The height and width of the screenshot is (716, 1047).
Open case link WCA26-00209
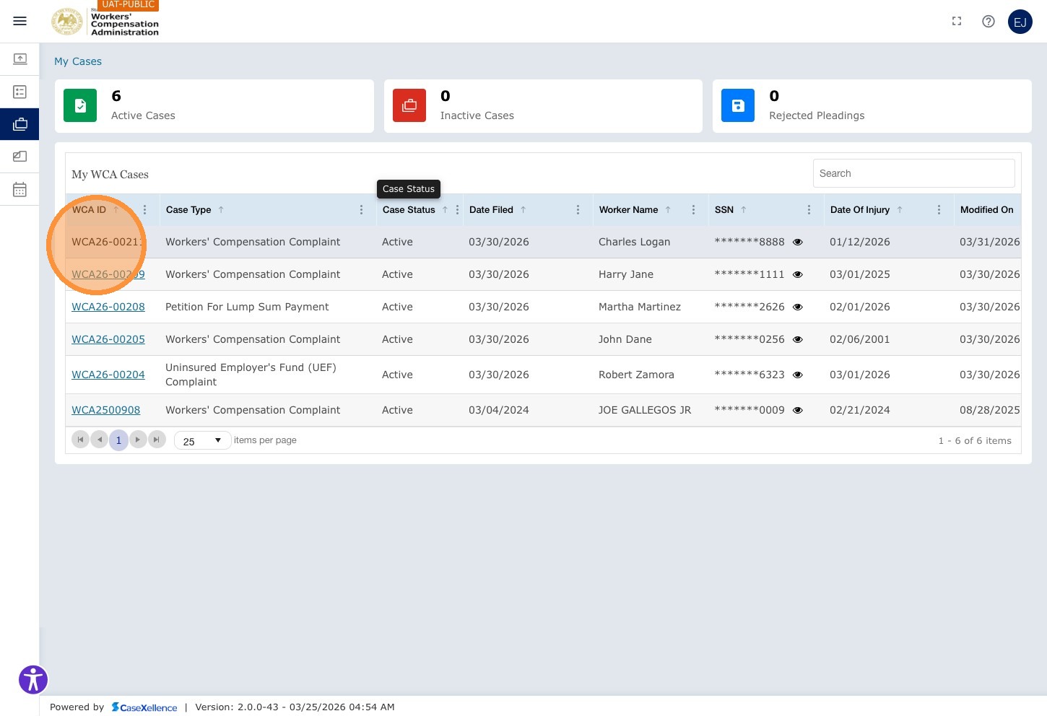[108, 274]
